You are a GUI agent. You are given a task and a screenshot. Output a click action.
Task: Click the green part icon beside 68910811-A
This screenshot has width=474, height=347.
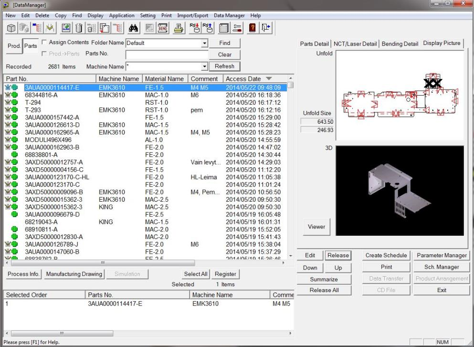14,229
